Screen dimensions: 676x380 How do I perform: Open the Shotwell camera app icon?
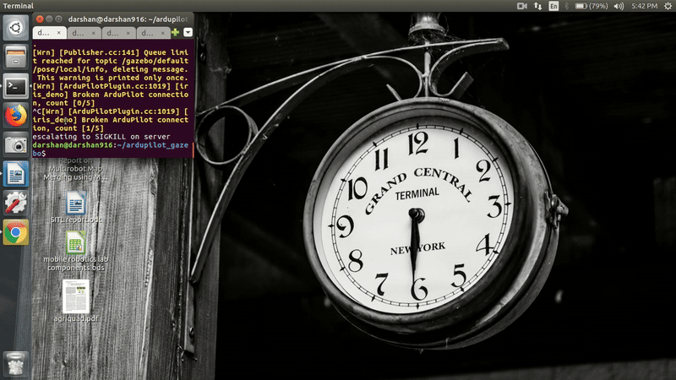(x=15, y=144)
